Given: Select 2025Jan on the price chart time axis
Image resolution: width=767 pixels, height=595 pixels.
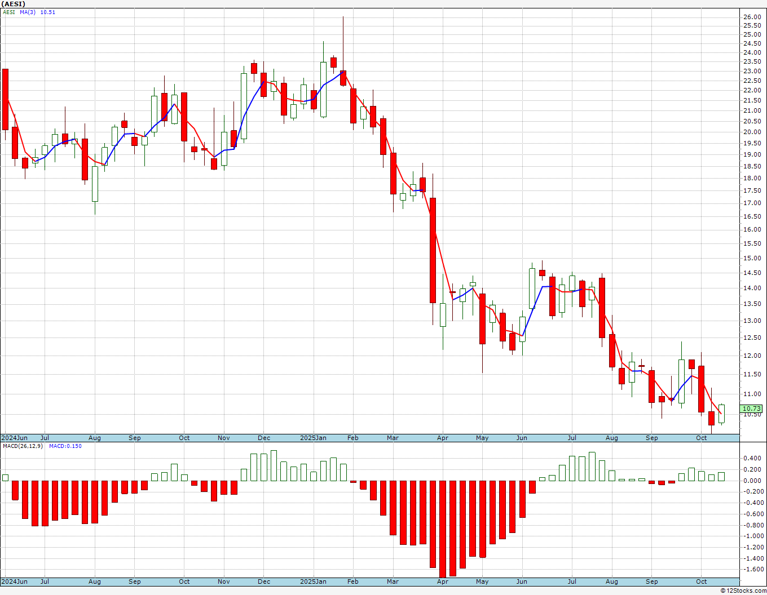Looking at the screenshot, I should tap(313, 438).
